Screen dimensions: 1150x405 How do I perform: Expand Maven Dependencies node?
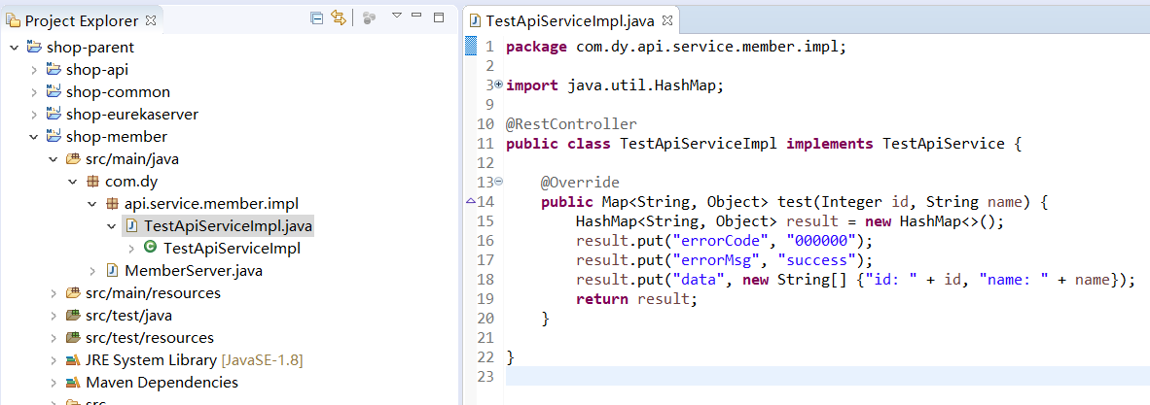53,383
